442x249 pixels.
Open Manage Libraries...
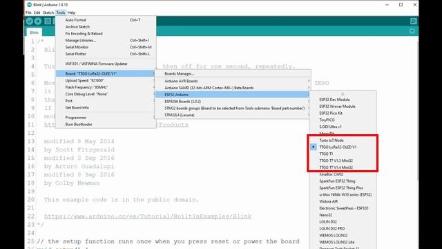click(x=106, y=40)
